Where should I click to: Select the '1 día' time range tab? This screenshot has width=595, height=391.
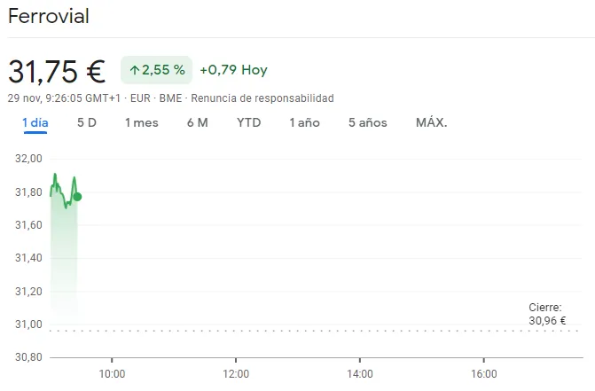point(35,122)
